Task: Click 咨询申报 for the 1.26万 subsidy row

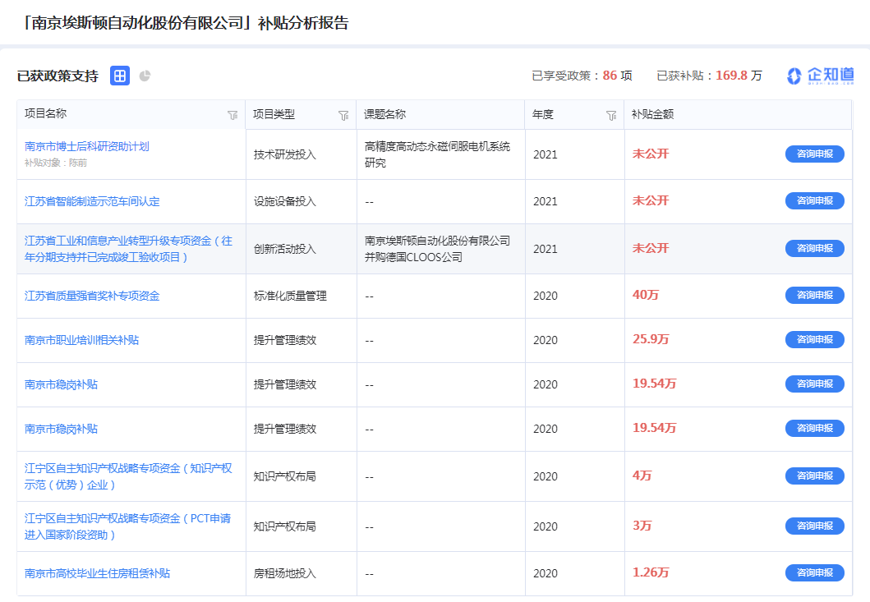Action: [x=814, y=572]
